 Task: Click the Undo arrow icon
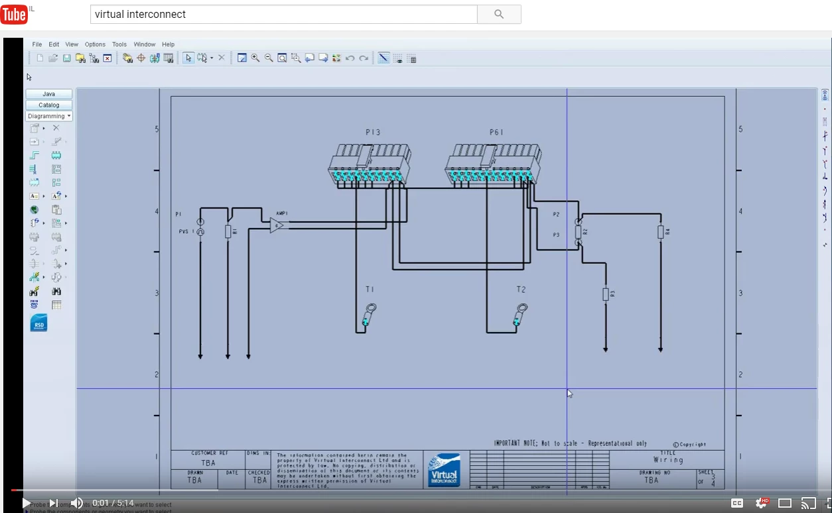pyautogui.click(x=350, y=58)
